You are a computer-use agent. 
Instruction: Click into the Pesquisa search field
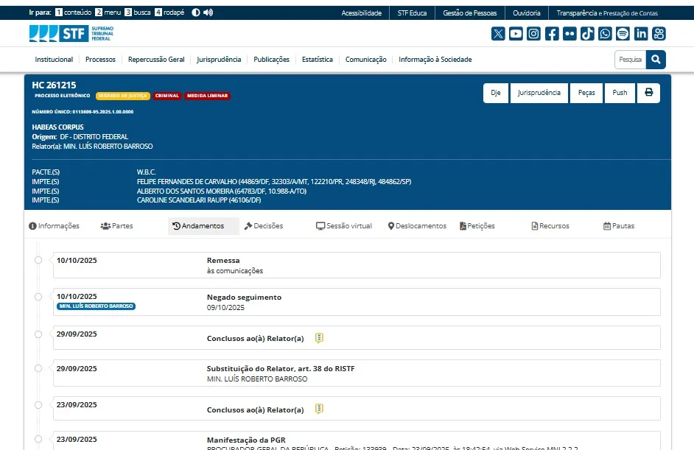tap(630, 60)
